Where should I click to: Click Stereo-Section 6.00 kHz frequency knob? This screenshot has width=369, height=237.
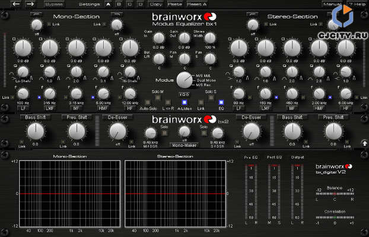click(346, 94)
